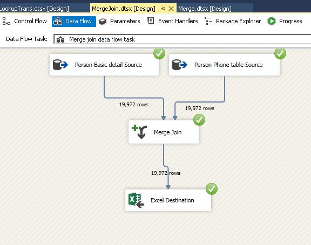Select the arrowhead of the left input path into Merge Join
The height and width of the screenshot is (245, 311).
click(x=164, y=118)
